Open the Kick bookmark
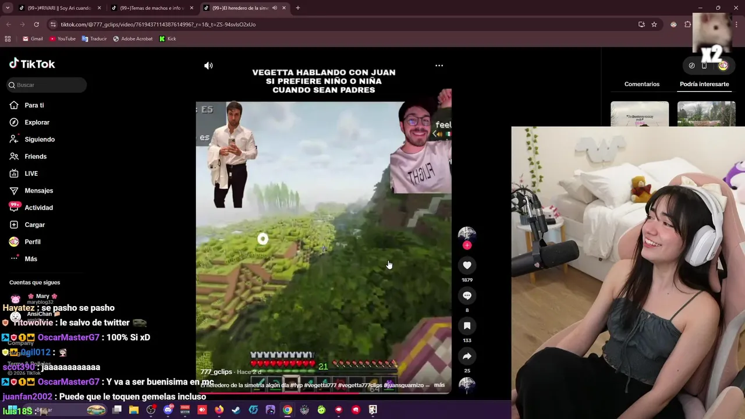This screenshot has height=419, width=745. 168,38
